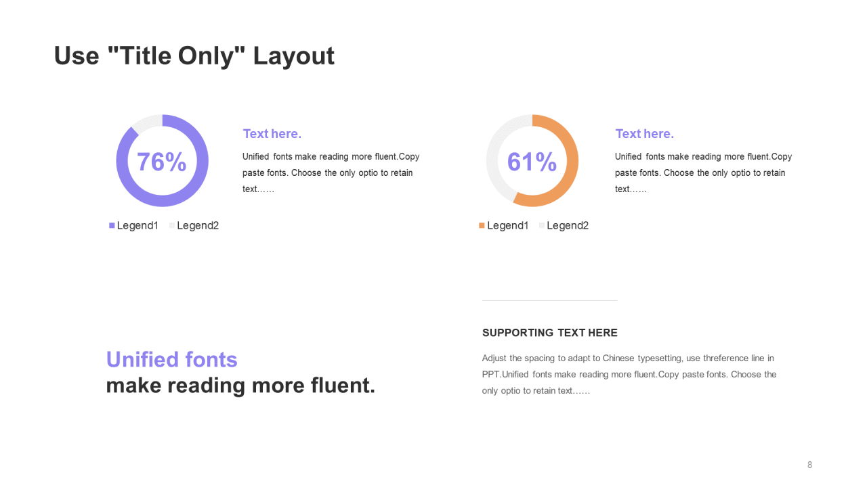The image size is (867, 487).
Task: Click the 61% label inside the donut
Action: click(532, 162)
